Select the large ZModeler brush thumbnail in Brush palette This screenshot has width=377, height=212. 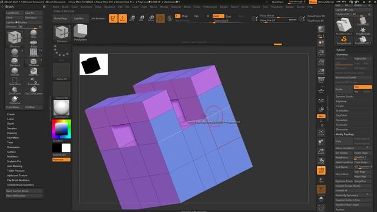click(15, 38)
